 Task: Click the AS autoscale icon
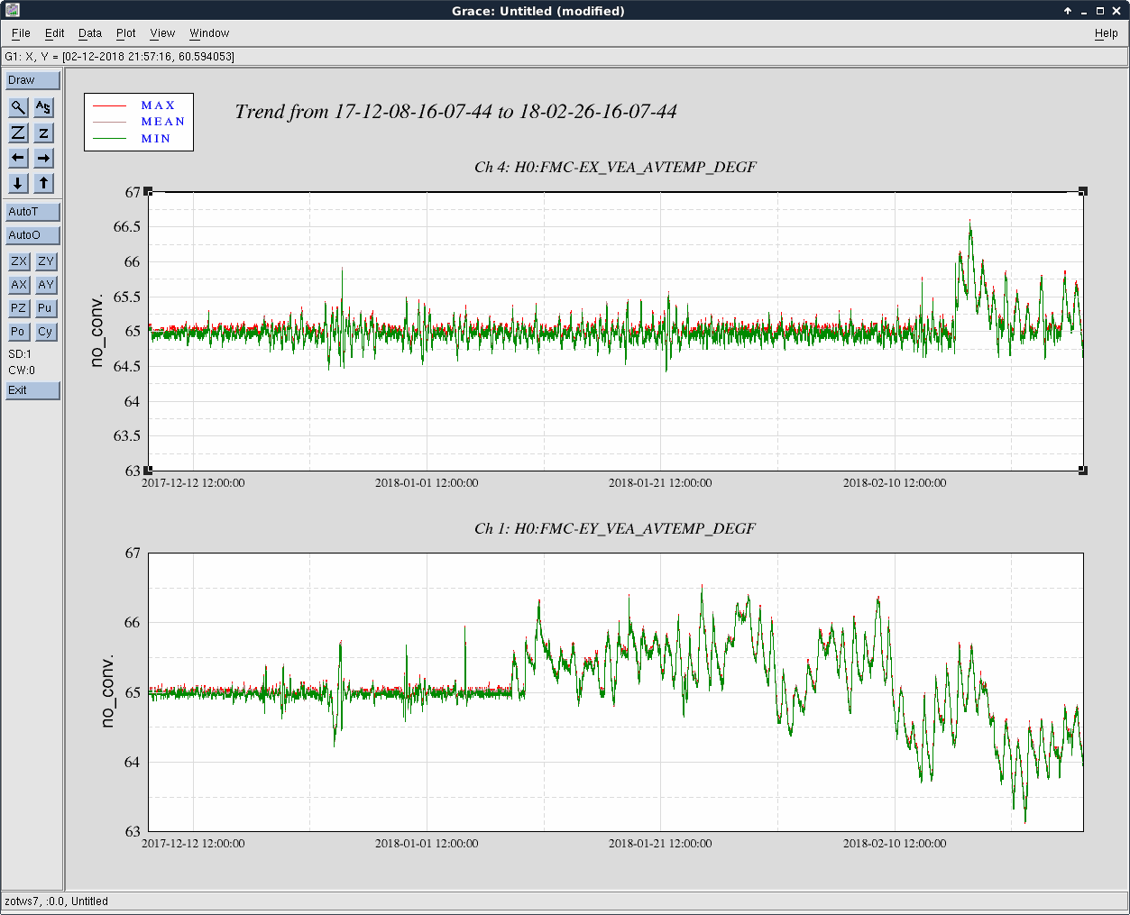(x=43, y=107)
